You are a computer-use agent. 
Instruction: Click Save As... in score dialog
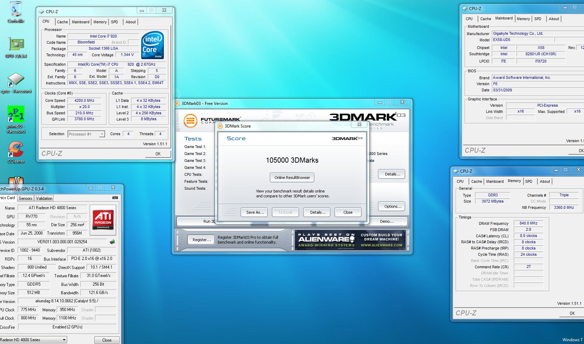click(255, 212)
